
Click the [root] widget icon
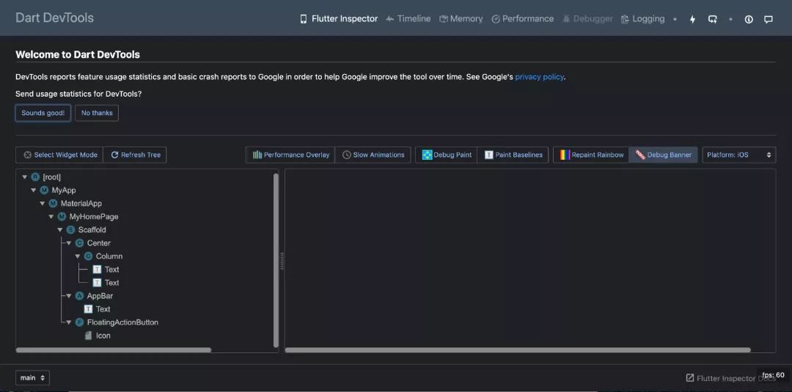tap(35, 177)
